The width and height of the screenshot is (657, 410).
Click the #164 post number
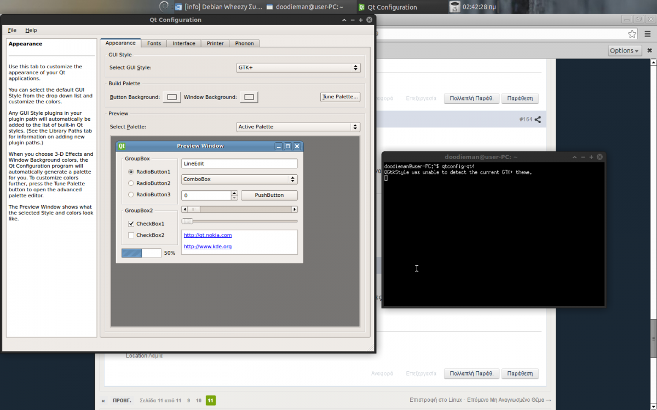click(526, 119)
